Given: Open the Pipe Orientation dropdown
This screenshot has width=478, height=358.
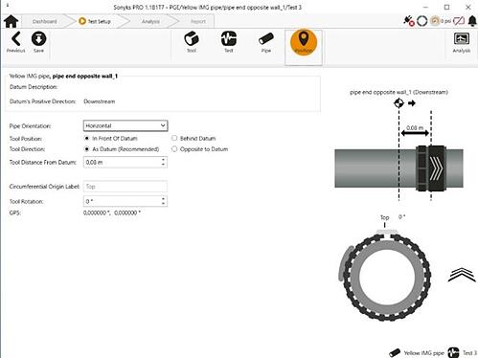Looking at the screenshot, I should (125, 125).
